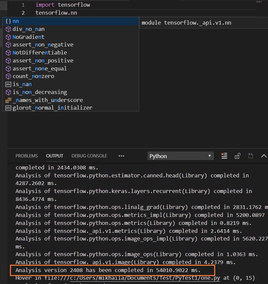Place cursor on tensorflow.nn line
This screenshot has height=284, width=268.
point(56,13)
